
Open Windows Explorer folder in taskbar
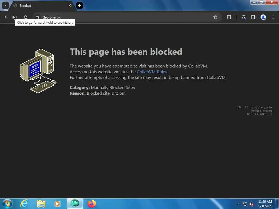click(x=41, y=204)
